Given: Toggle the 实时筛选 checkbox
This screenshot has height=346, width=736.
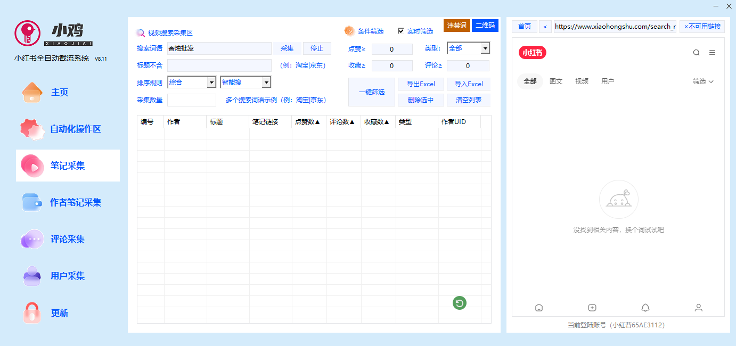Looking at the screenshot, I should click(401, 31).
